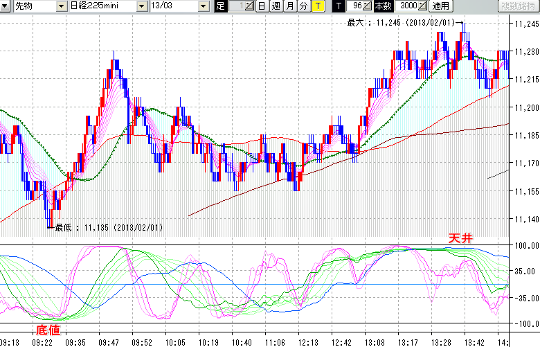Screen dimensions: 540x347
Task: Switch chart to 月 (monthly) timeframe
Action: (289, 6)
